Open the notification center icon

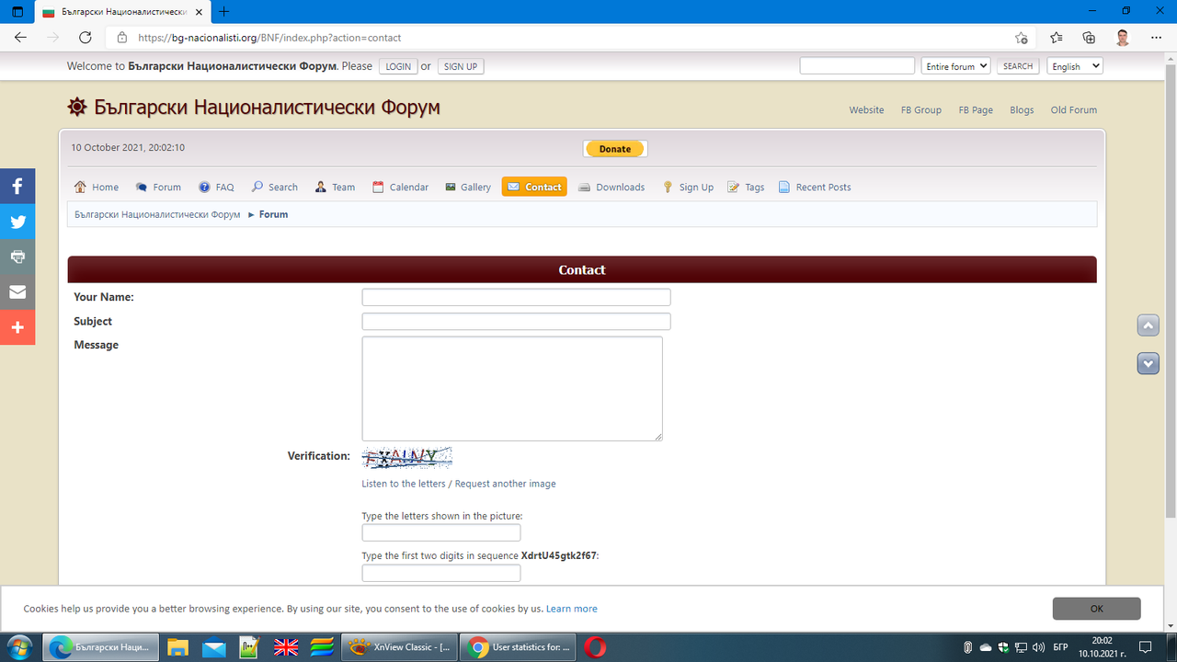(x=1146, y=647)
